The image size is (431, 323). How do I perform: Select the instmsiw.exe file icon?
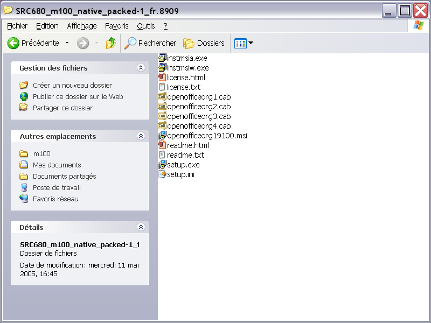162,68
